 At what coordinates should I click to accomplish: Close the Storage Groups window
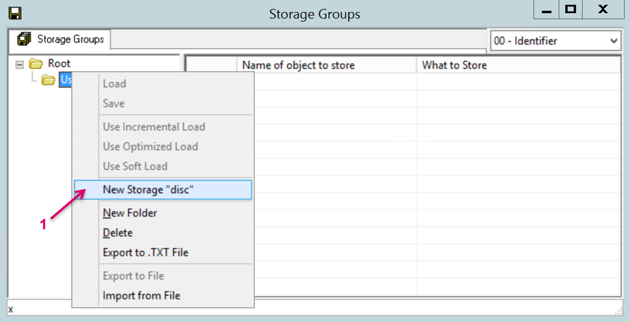pyautogui.click(x=603, y=10)
